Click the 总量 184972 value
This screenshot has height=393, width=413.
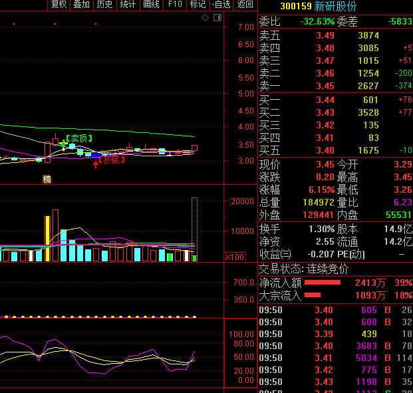pyautogui.click(x=319, y=202)
